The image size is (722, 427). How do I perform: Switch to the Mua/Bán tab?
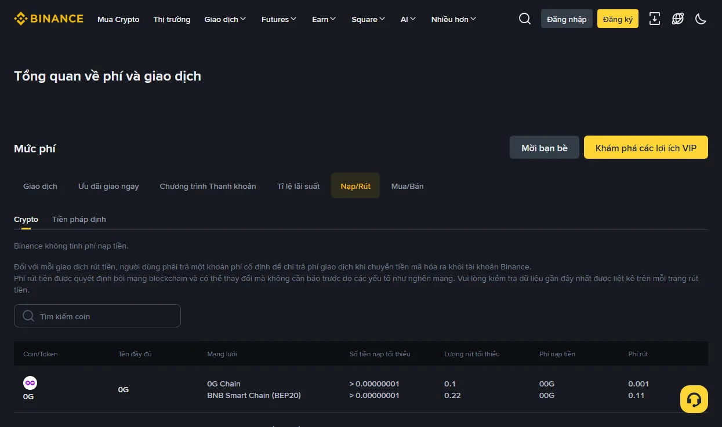click(x=408, y=186)
